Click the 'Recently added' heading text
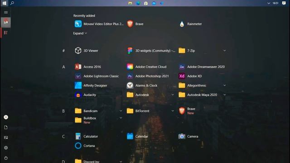The height and width of the screenshot is (163, 290). 84,16
